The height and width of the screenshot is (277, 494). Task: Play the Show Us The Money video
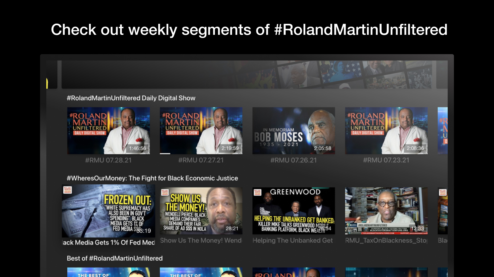(x=201, y=211)
